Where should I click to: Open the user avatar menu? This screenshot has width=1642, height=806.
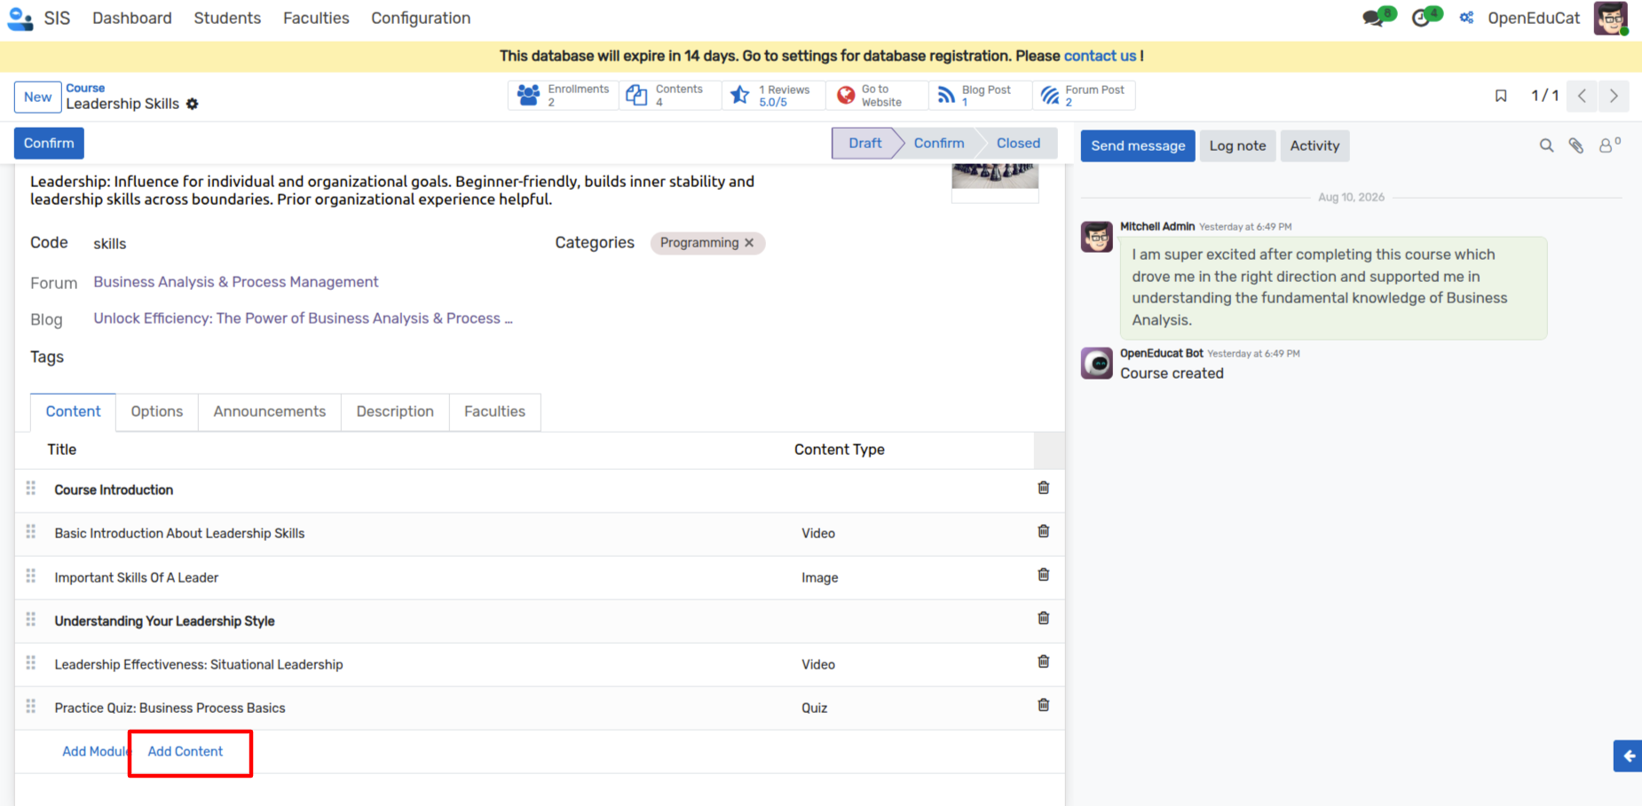coord(1610,18)
